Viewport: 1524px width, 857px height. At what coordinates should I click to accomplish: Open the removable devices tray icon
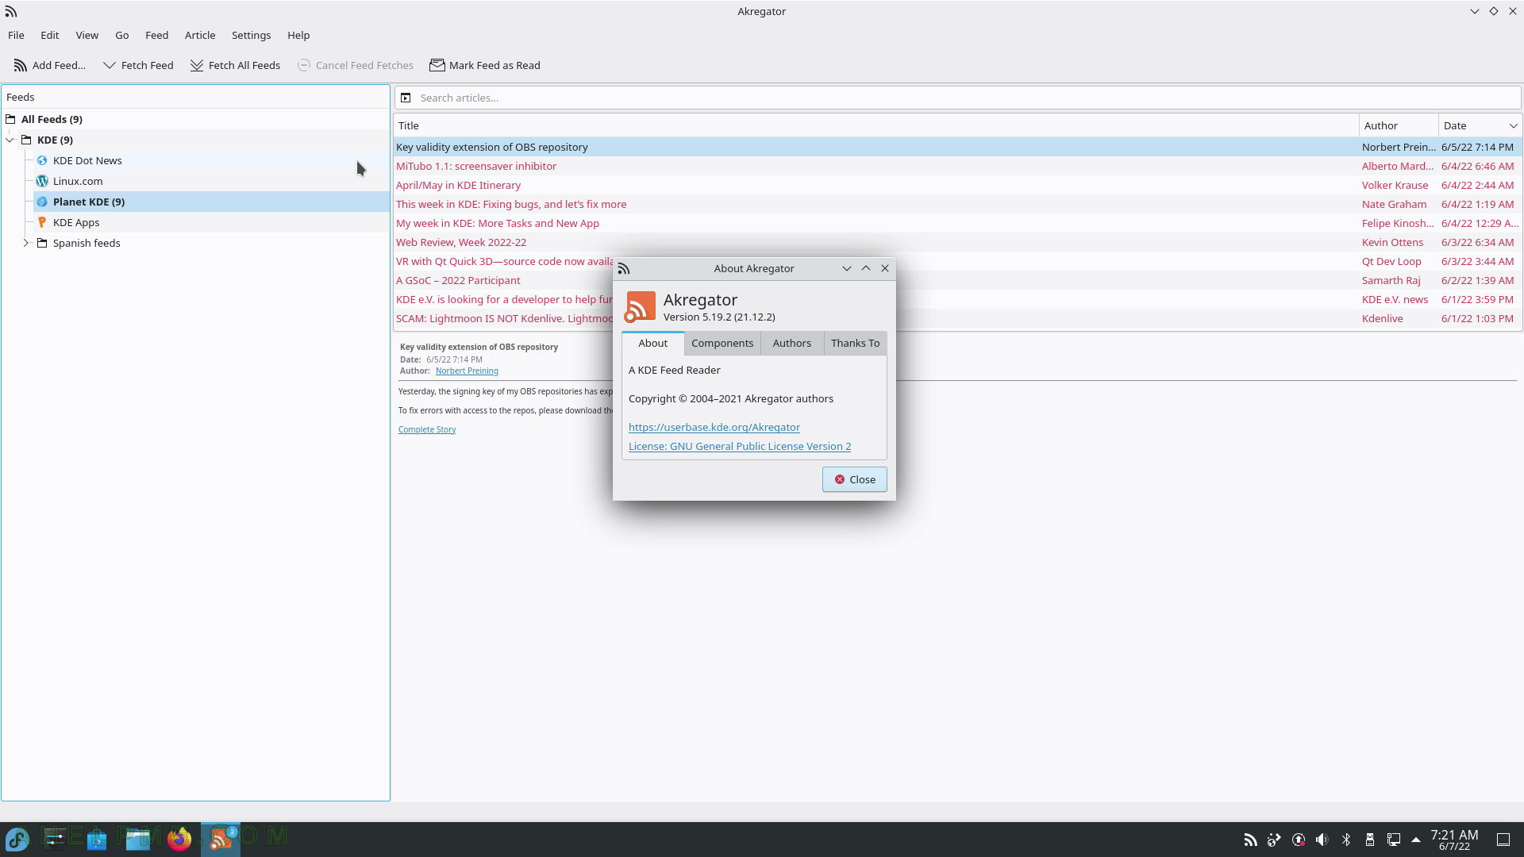1370,840
